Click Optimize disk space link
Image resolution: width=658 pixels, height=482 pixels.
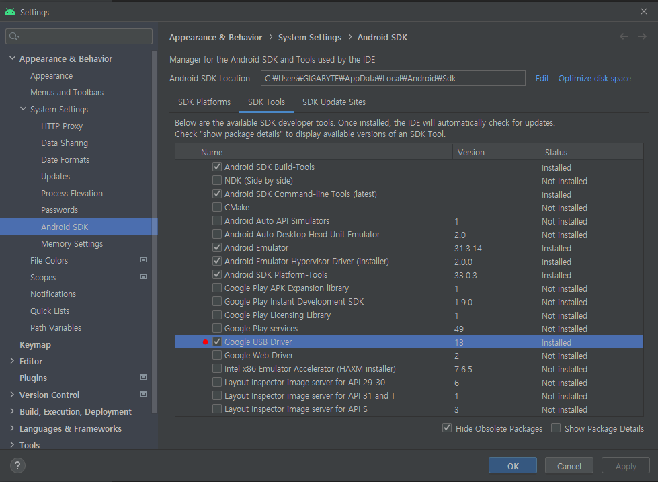[594, 78]
